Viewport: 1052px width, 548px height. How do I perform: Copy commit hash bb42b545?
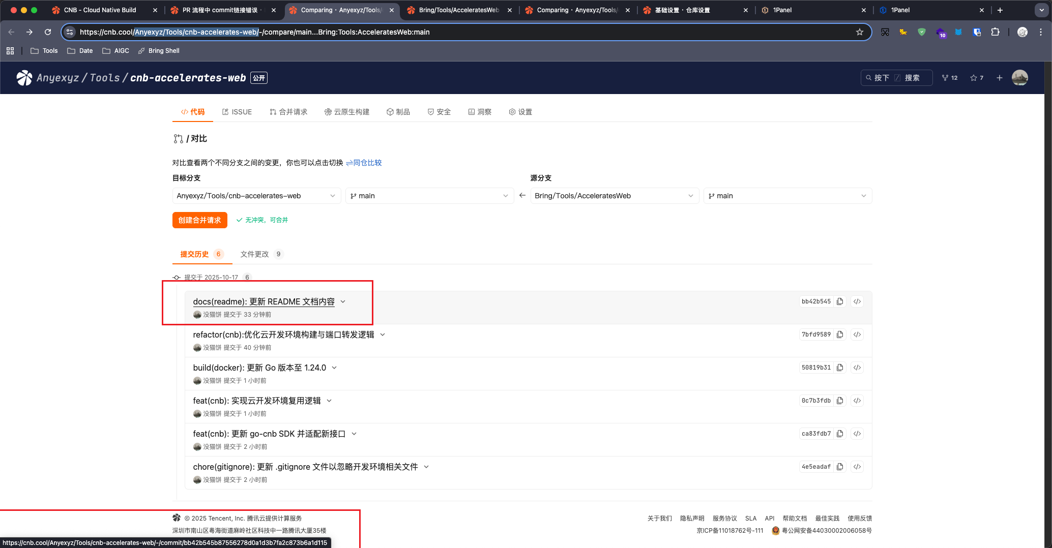click(840, 301)
